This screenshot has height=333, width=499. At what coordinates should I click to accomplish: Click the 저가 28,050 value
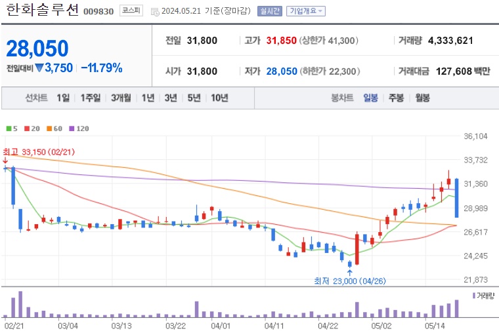282,71
